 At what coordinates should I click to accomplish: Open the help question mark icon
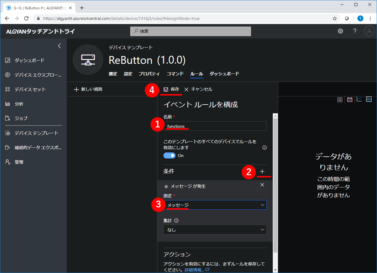tap(355, 31)
